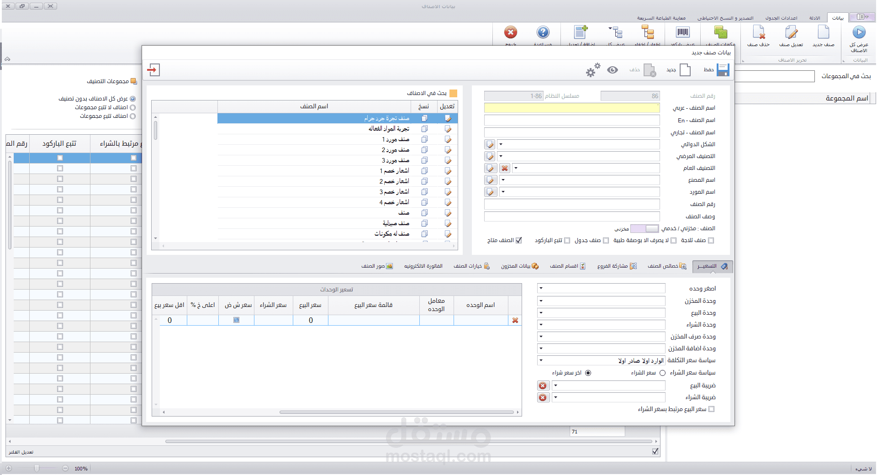Toggle the مخزني / خدمي switch
The height and width of the screenshot is (475, 877).
point(645,228)
